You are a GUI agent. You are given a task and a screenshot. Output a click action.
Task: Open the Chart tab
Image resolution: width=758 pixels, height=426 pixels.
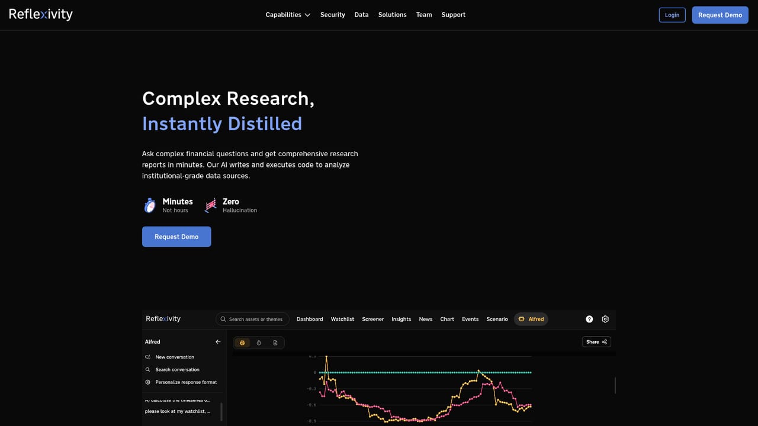(x=447, y=319)
